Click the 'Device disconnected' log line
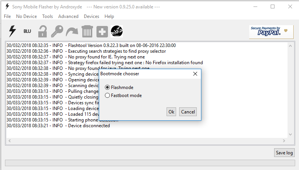The image size is (299, 170). (58, 126)
